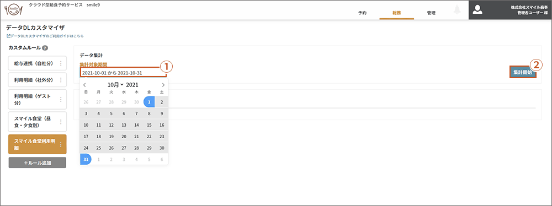
Task: Click the user avatar icon
Action: (x=477, y=10)
